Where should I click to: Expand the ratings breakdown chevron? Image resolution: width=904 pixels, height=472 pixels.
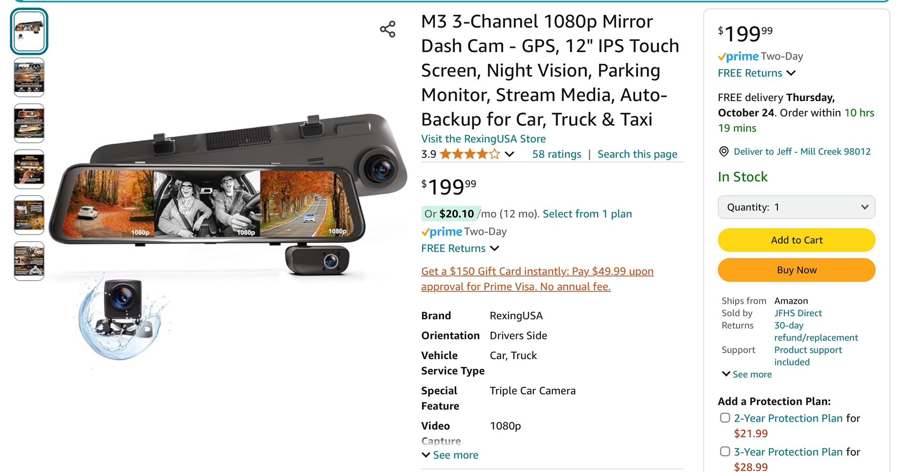pos(509,154)
